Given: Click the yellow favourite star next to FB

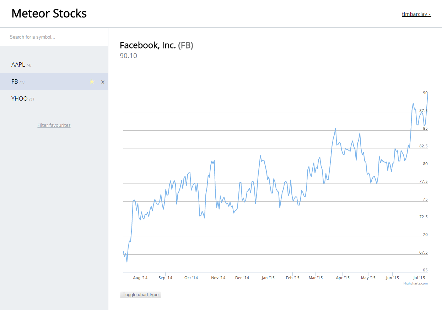Looking at the screenshot, I should click(92, 81).
